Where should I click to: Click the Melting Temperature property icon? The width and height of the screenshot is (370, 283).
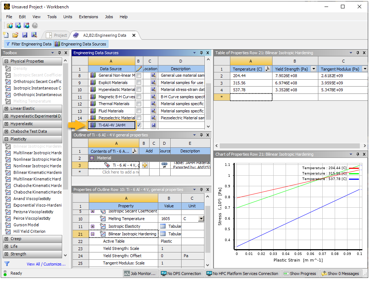103,219
